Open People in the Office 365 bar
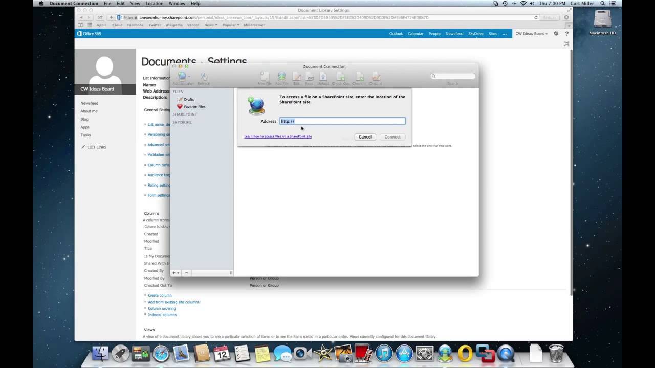Screen dimensions: 655x368 pos(434,34)
